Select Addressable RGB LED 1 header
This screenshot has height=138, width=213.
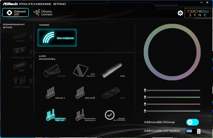coord(56,115)
